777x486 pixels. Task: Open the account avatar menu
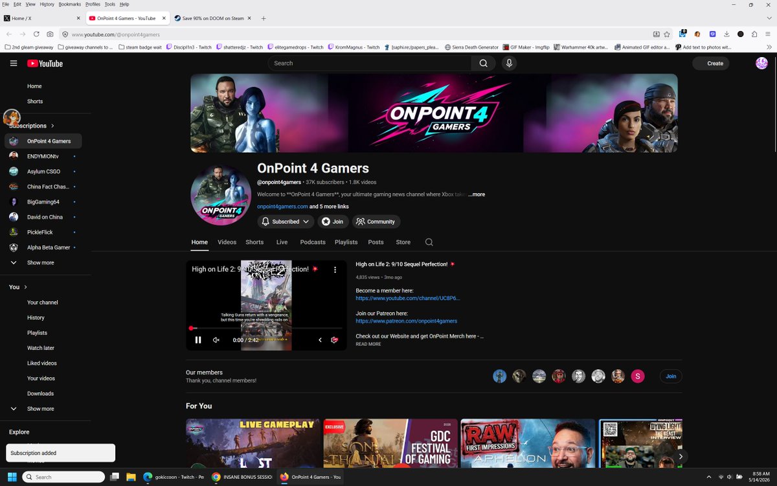coord(761,63)
